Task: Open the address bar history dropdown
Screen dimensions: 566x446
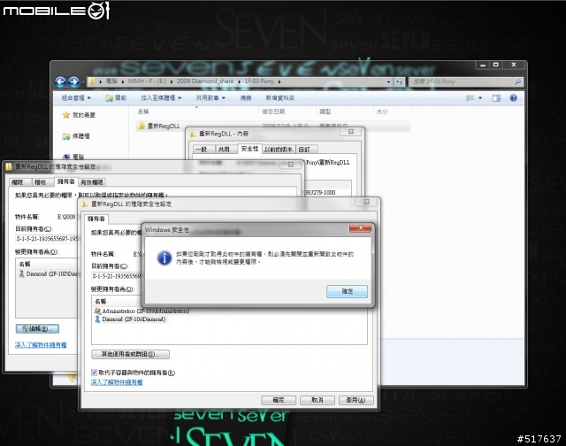Action: [x=388, y=82]
